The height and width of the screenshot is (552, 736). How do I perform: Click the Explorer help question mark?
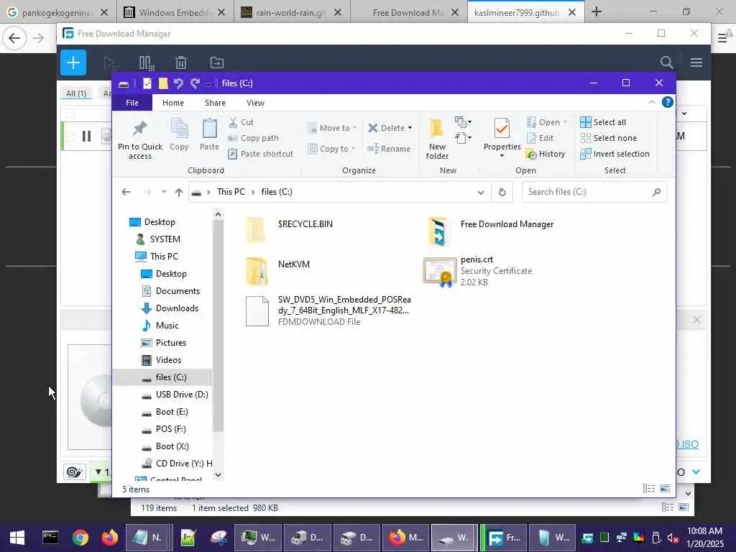(x=667, y=102)
